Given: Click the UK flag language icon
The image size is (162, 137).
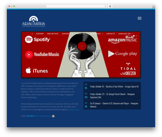Looking at the screenshot, I should [129, 34].
